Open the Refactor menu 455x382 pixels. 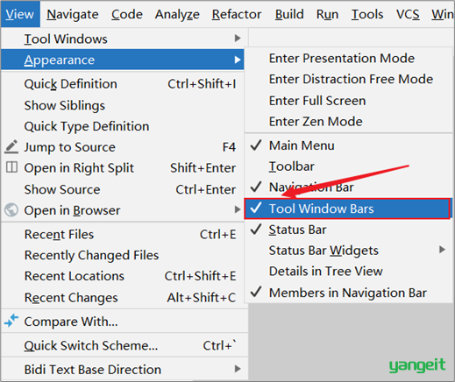(237, 14)
